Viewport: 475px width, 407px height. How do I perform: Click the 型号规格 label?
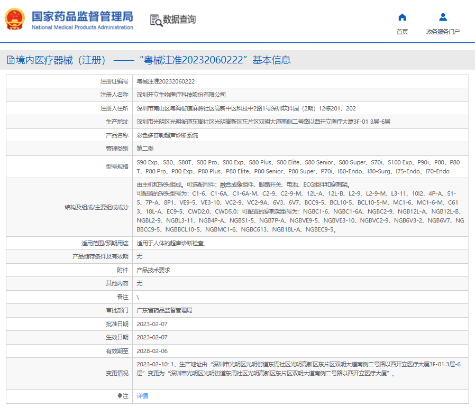pos(117,166)
